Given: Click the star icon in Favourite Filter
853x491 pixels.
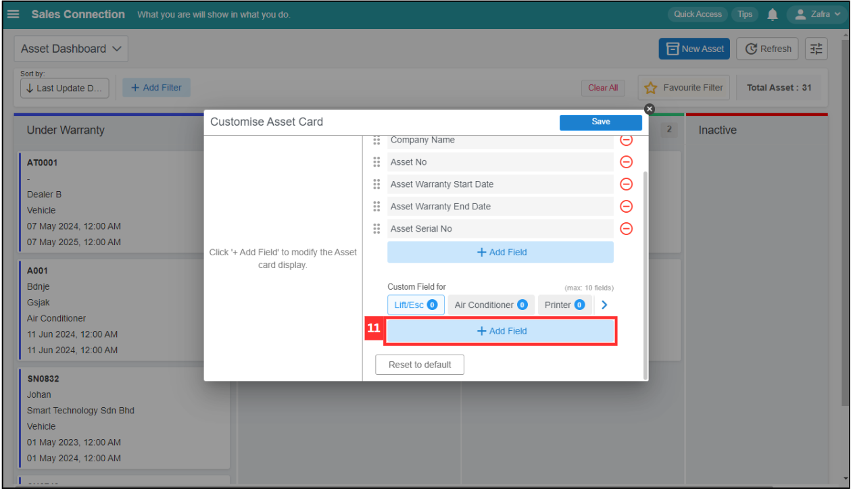Looking at the screenshot, I should tap(651, 88).
